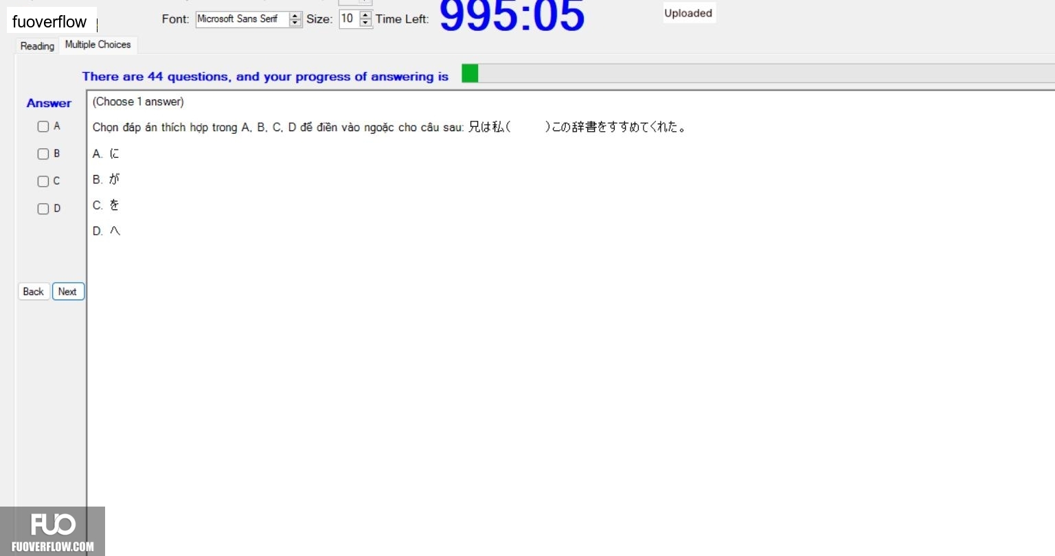The image size is (1055, 556).
Task: Check answer checkbox B
Action: tap(43, 154)
